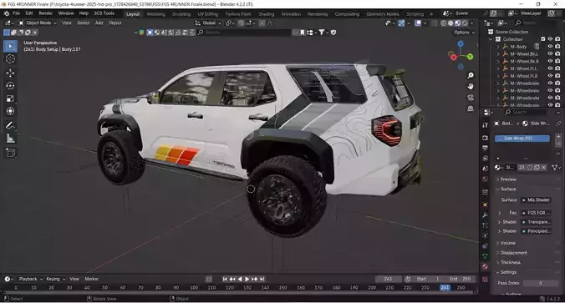Image resolution: width=565 pixels, height=303 pixels.
Task: Hide M-Body in the viewport
Action: (x=550, y=47)
